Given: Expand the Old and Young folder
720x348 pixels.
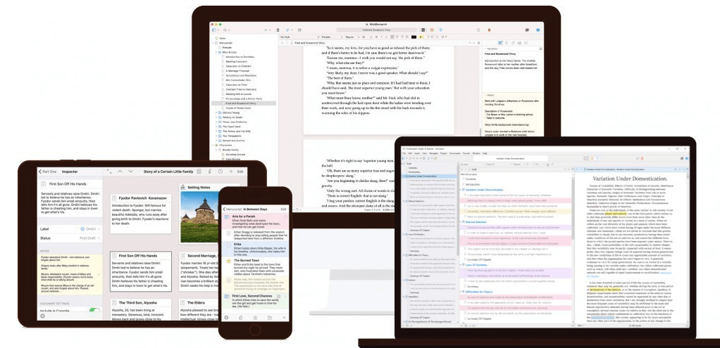Looking at the screenshot, I should point(217,112).
